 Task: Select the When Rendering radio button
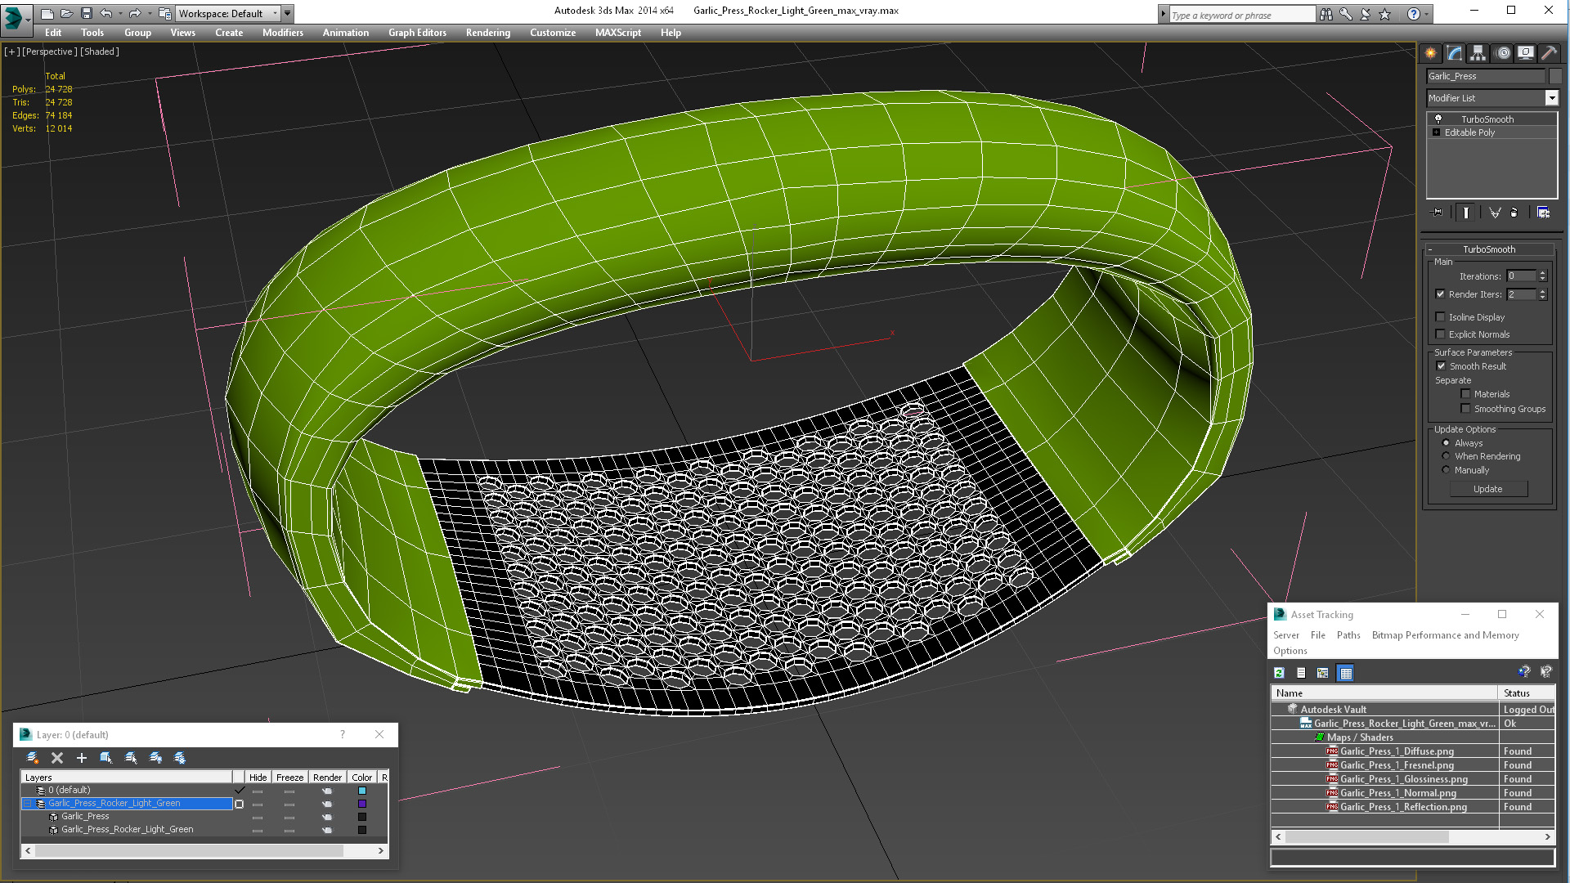[1446, 456]
